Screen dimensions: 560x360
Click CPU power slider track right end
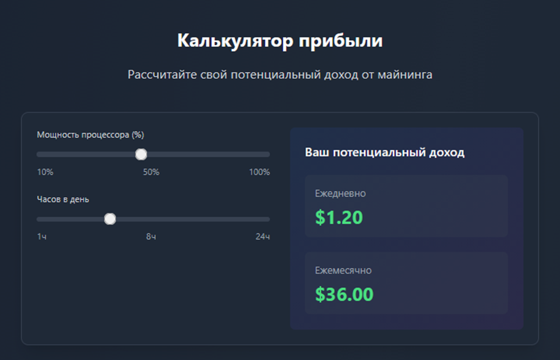(x=266, y=154)
